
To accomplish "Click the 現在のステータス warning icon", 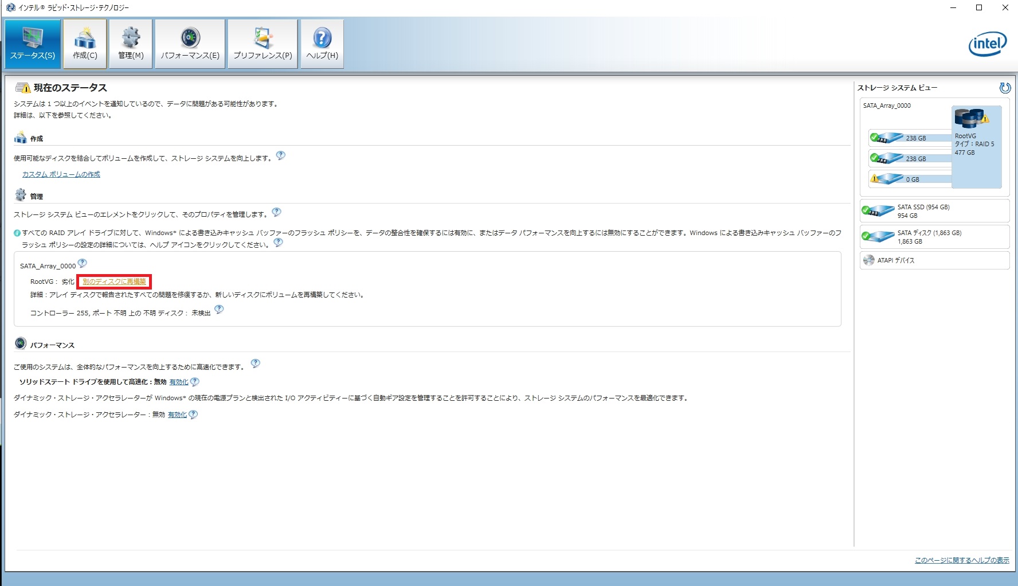I will (x=23, y=88).
